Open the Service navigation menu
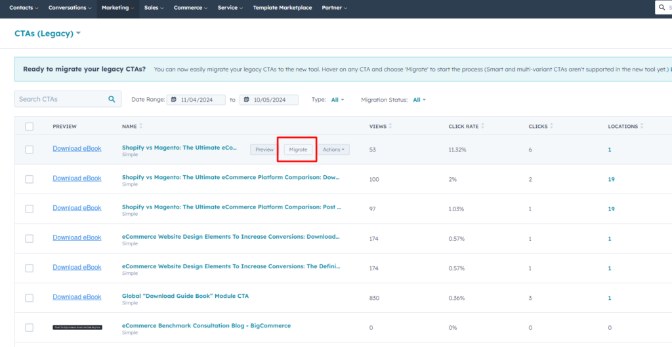Screen dimensions: 672x347 tap(230, 8)
